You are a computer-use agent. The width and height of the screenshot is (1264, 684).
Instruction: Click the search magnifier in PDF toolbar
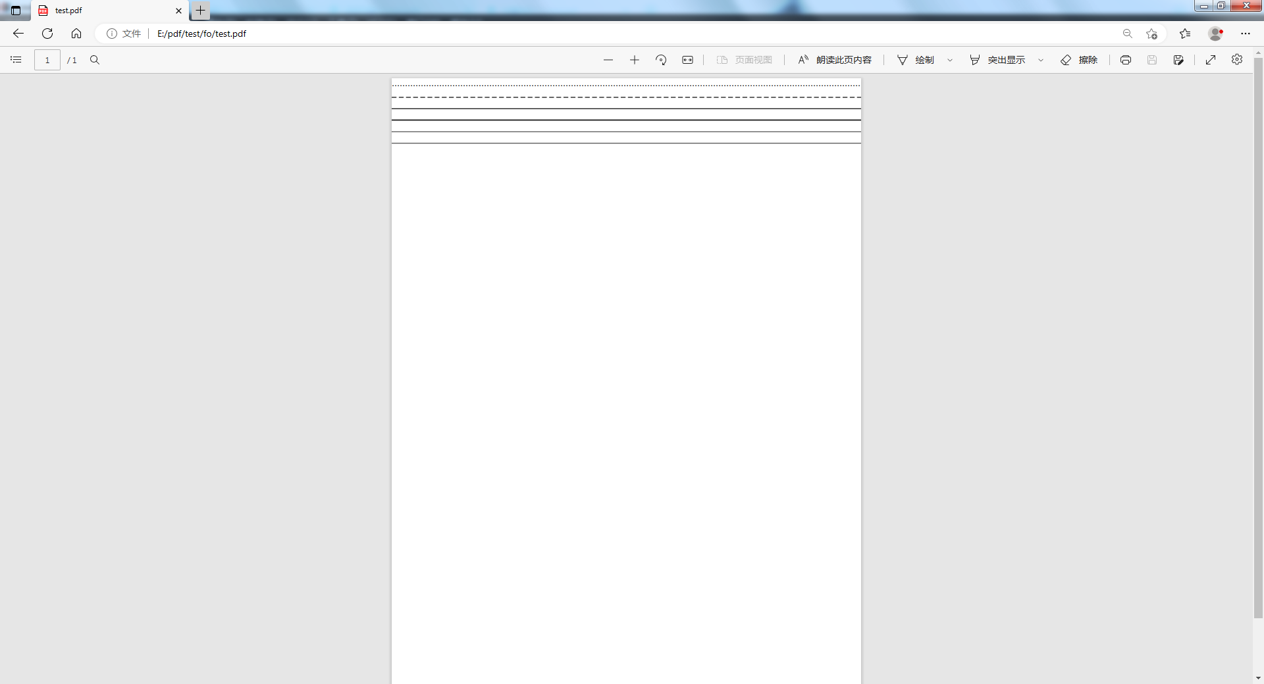pos(95,60)
